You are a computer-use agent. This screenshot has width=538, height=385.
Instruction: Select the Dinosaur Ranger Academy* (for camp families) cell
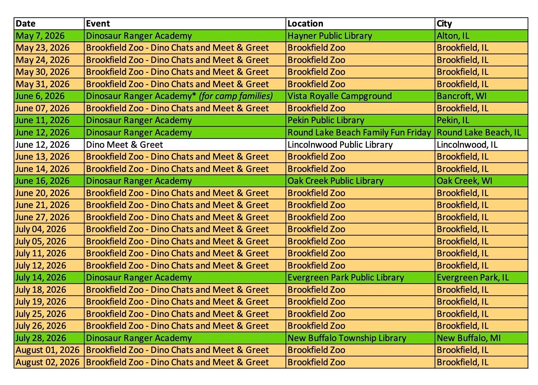point(185,96)
